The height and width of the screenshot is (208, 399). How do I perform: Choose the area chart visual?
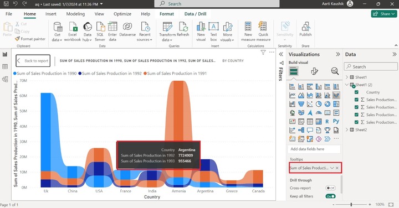301,95
